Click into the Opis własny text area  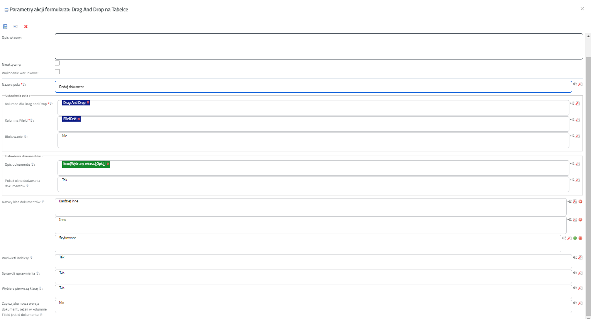318,46
